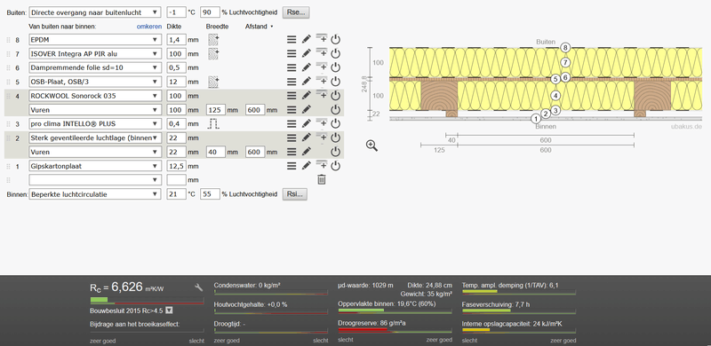711x346 pixels.
Task: Add wood framing to OSB-Plaat layer
Action: [213, 82]
